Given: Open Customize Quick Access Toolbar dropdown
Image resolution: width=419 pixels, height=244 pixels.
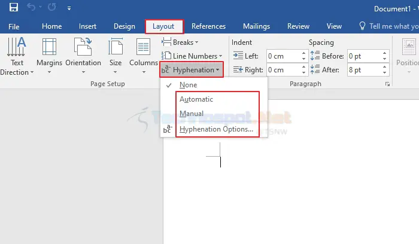Looking at the screenshot, I should [x=69, y=8].
